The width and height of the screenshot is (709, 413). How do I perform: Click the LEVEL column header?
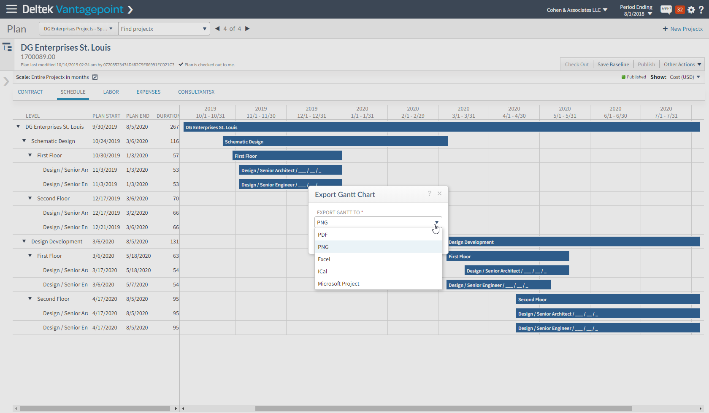pyautogui.click(x=32, y=116)
